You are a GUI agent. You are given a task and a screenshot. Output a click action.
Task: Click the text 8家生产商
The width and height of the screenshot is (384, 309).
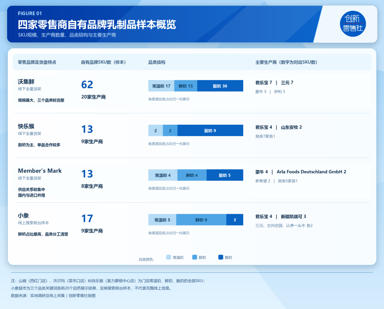[92, 186]
